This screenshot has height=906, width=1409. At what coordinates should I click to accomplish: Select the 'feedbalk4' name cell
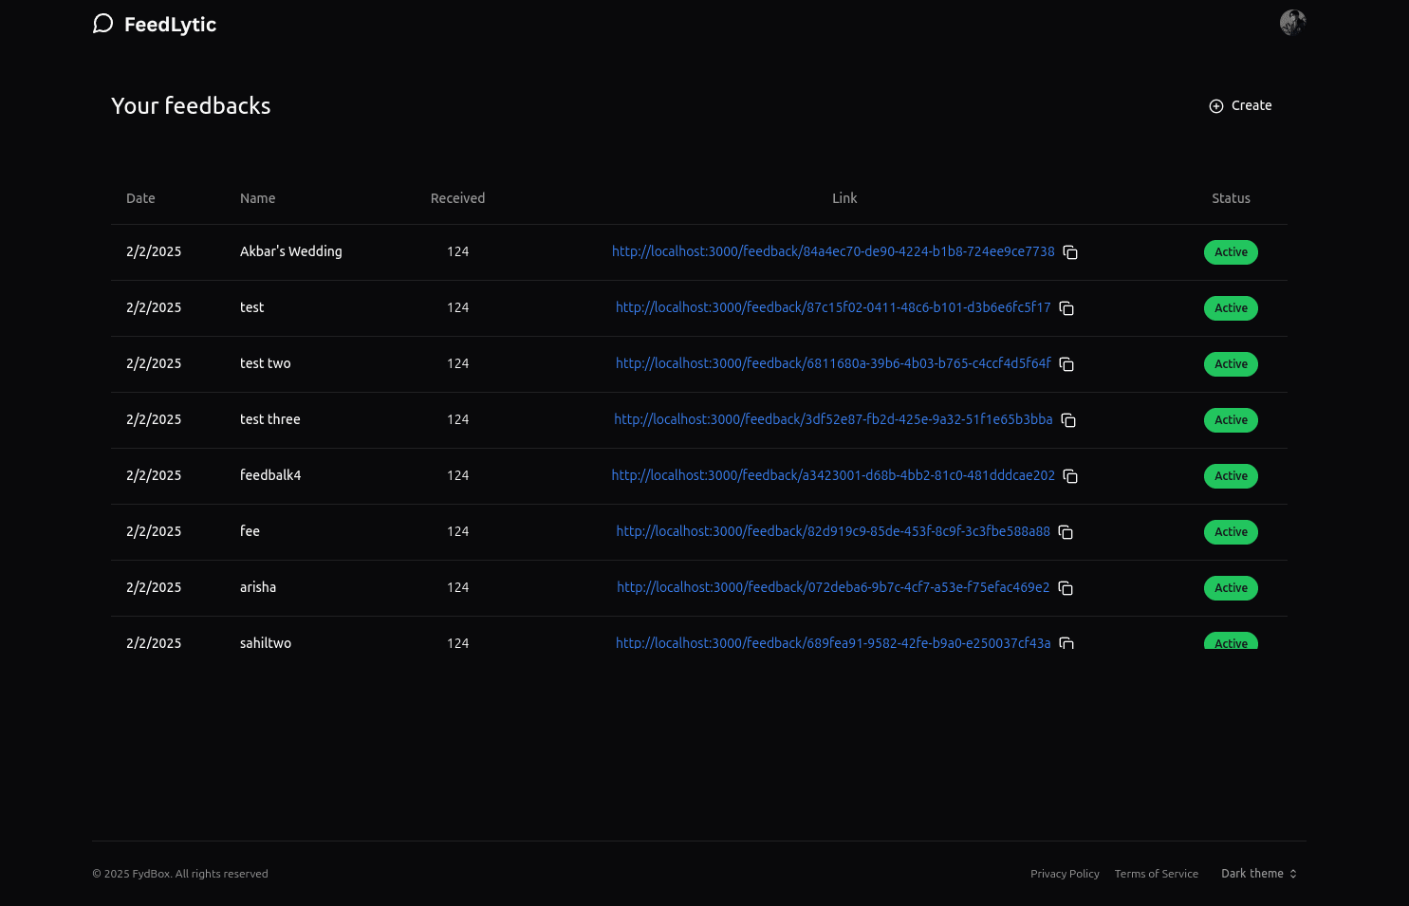pyautogui.click(x=270, y=475)
